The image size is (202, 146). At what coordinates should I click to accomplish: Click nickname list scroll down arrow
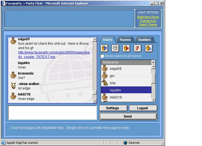click(x=153, y=100)
